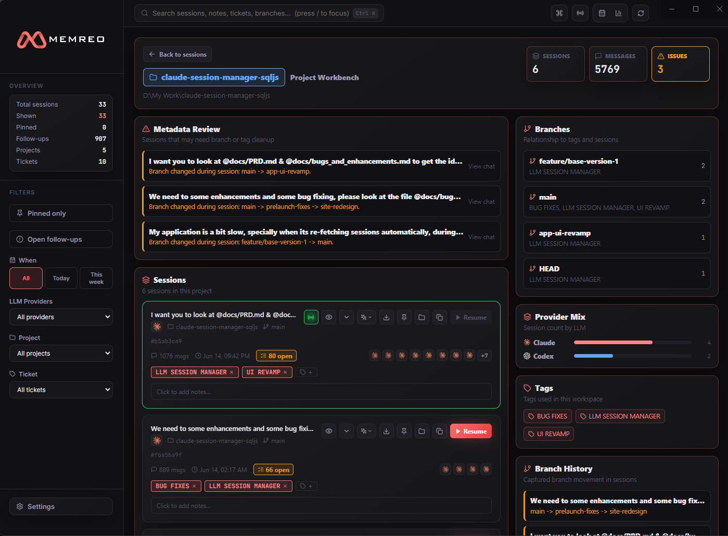
Task: Pin the fba5ba9f session
Action: click(404, 431)
